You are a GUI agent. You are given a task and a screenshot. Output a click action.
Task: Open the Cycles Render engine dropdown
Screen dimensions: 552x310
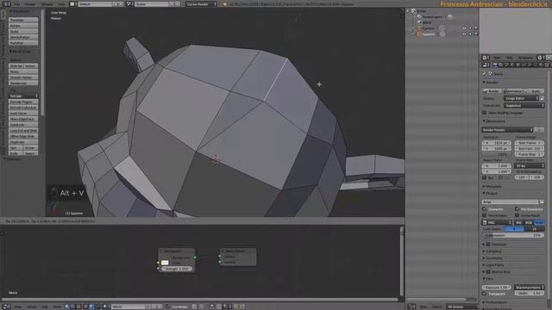pos(201,3)
